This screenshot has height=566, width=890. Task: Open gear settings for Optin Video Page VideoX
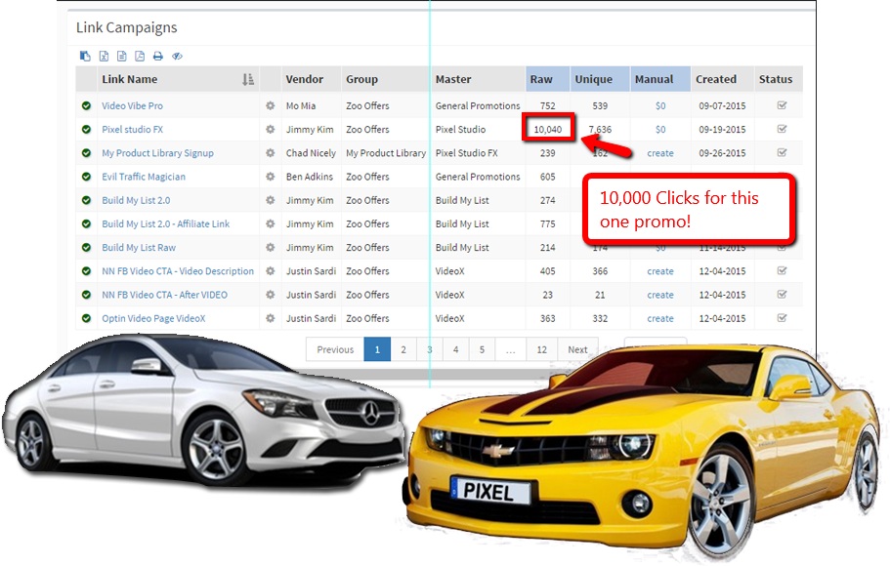(271, 318)
